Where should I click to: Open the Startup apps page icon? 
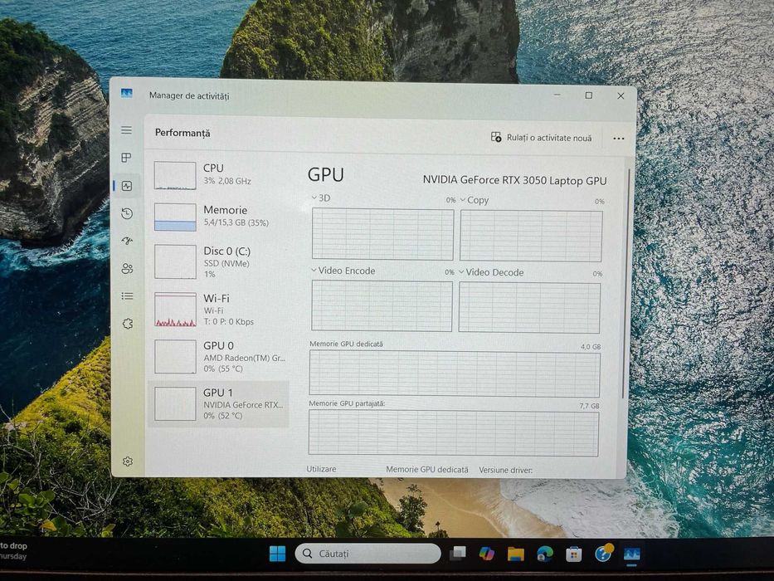pyautogui.click(x=128, y=241)
